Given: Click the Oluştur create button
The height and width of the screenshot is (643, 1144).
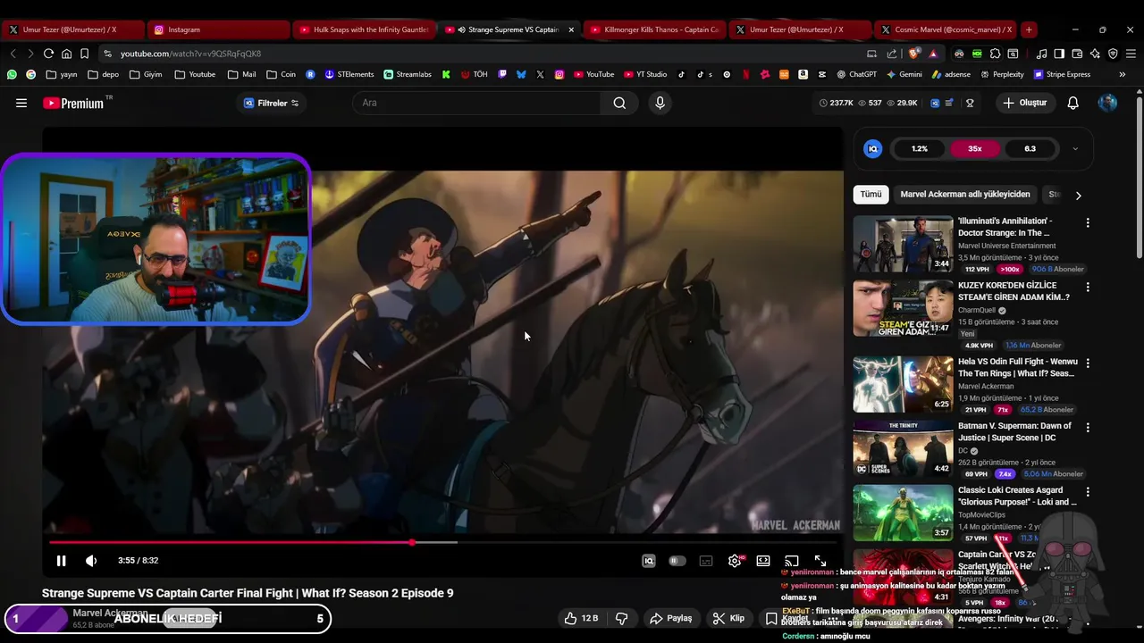Looking at the screenshot, I should (1024, 103).
